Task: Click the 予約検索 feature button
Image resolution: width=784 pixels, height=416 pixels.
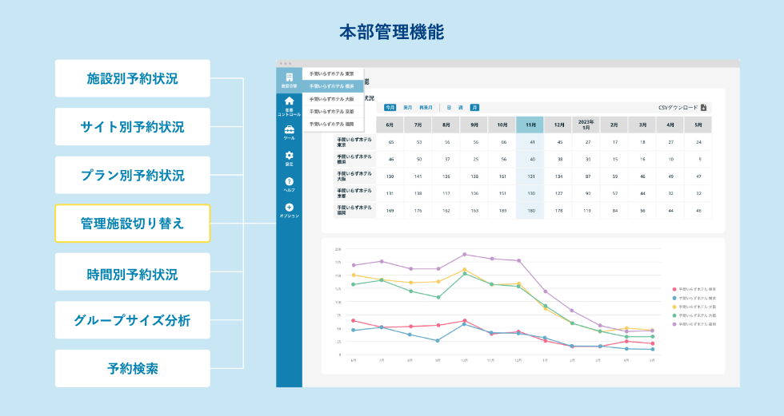Action: 132,369
